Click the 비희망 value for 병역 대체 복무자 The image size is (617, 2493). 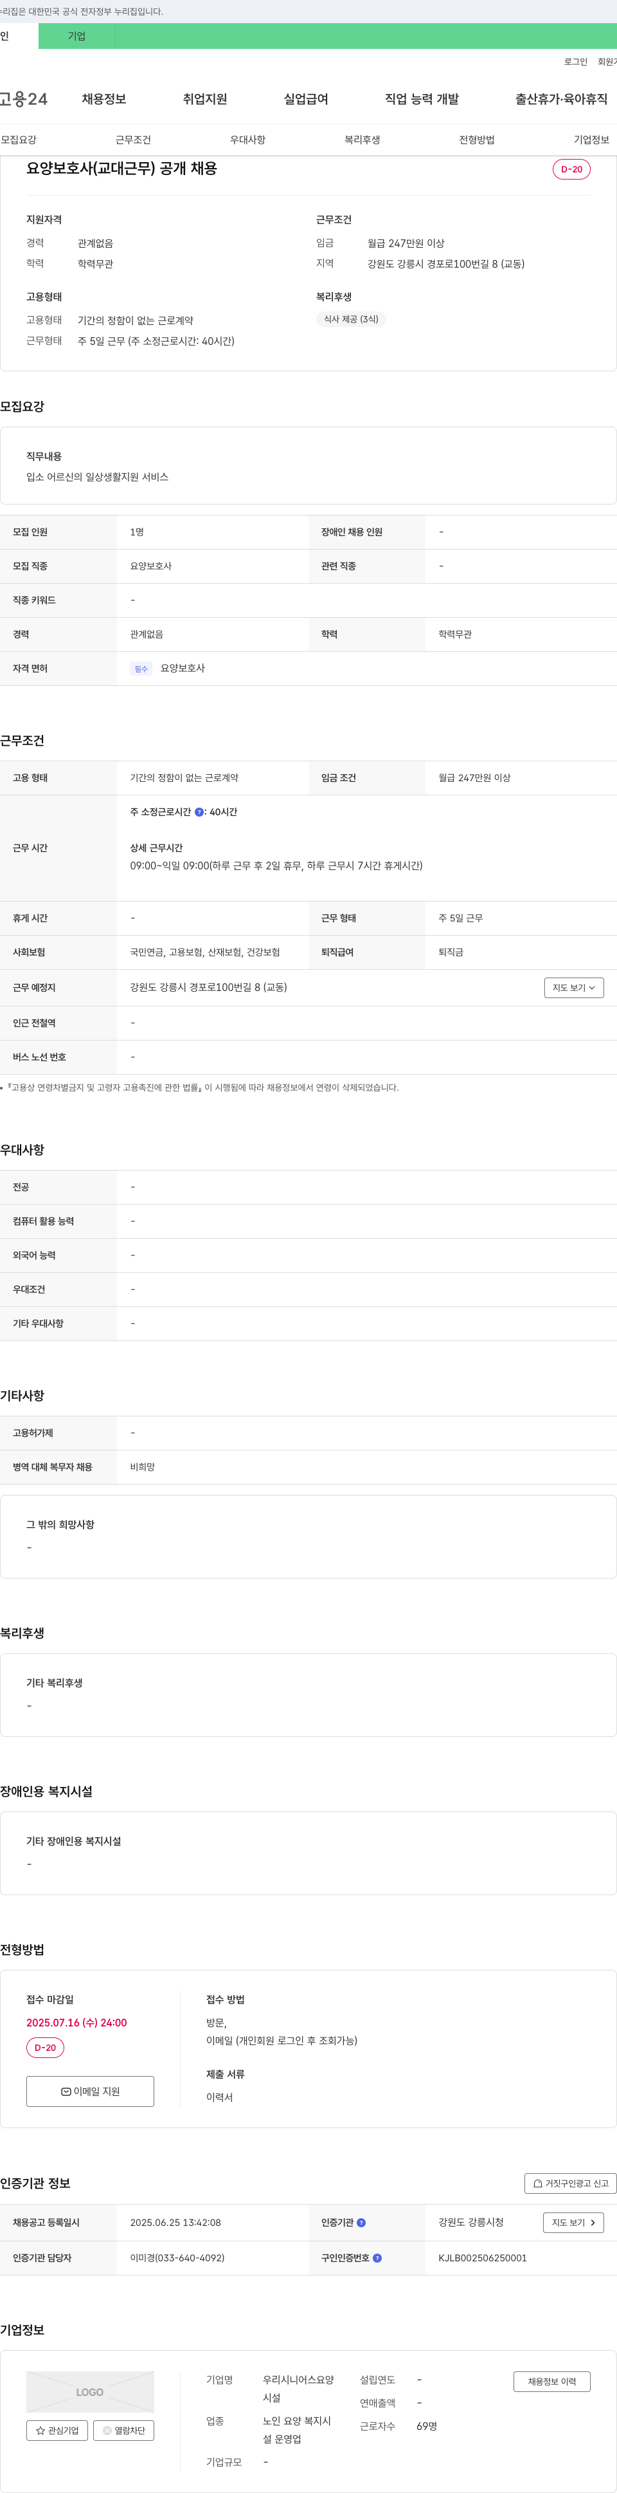point(142,1467)
